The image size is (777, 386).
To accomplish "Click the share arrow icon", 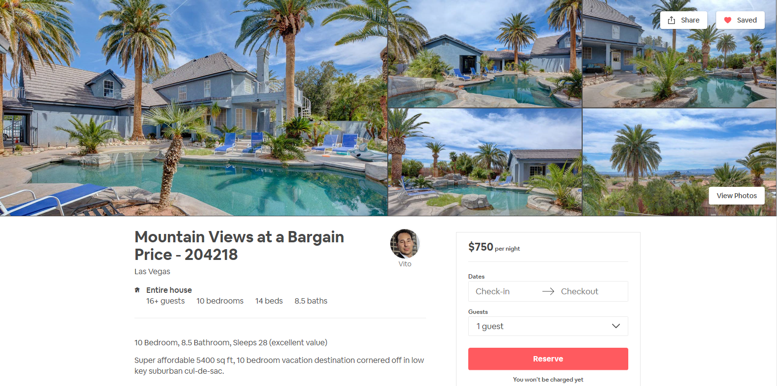I will click(x=671, y=20).
